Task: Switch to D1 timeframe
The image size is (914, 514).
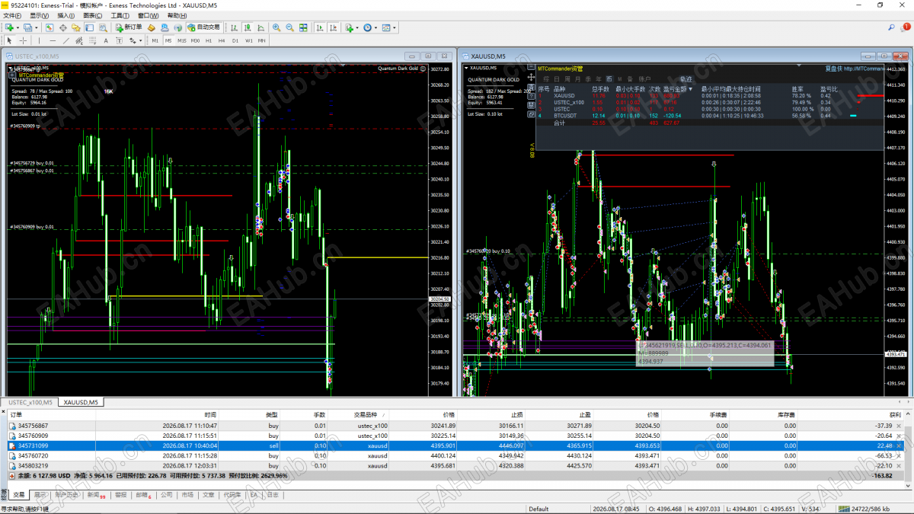Action: tap(235, 40)
